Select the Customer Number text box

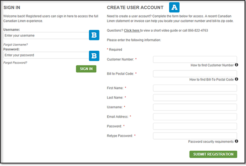195,59
